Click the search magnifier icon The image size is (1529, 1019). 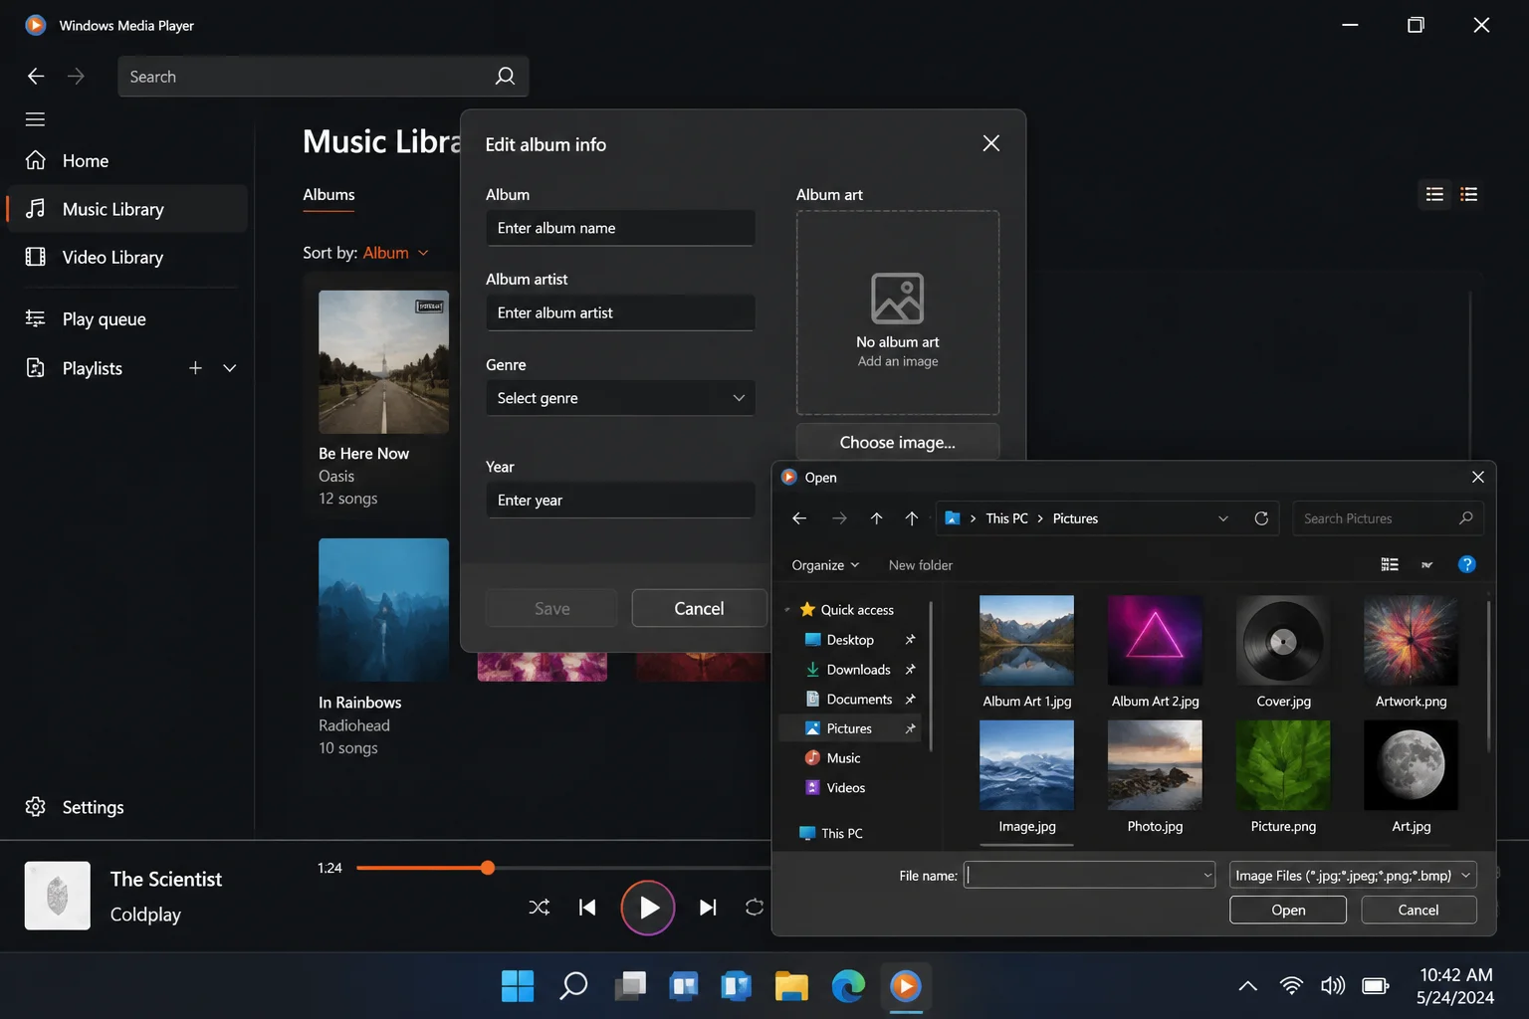(x=505, y=77)
